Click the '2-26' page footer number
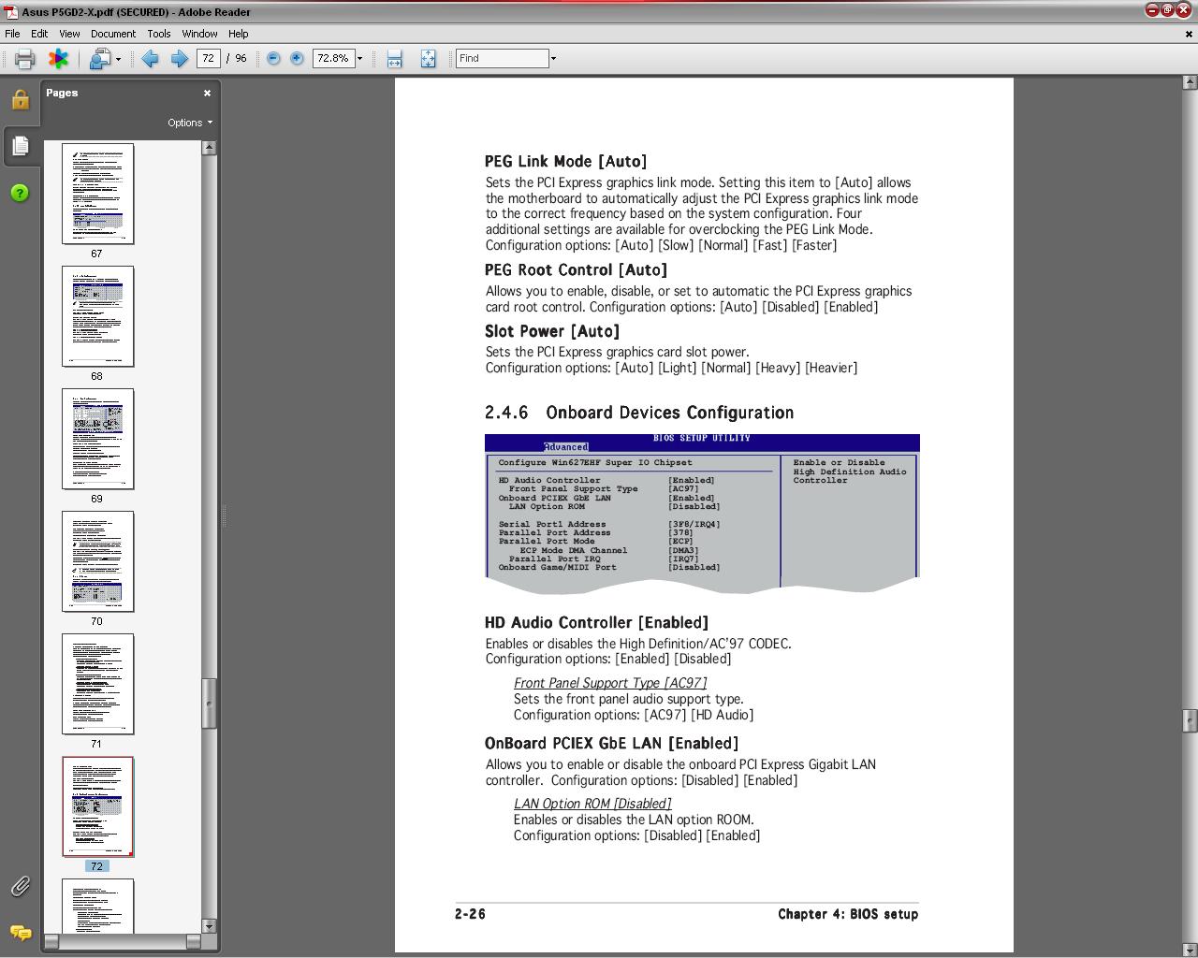The width and height of the screenshot is (1198, 958). pyautogui.click(x=470, y=914)
